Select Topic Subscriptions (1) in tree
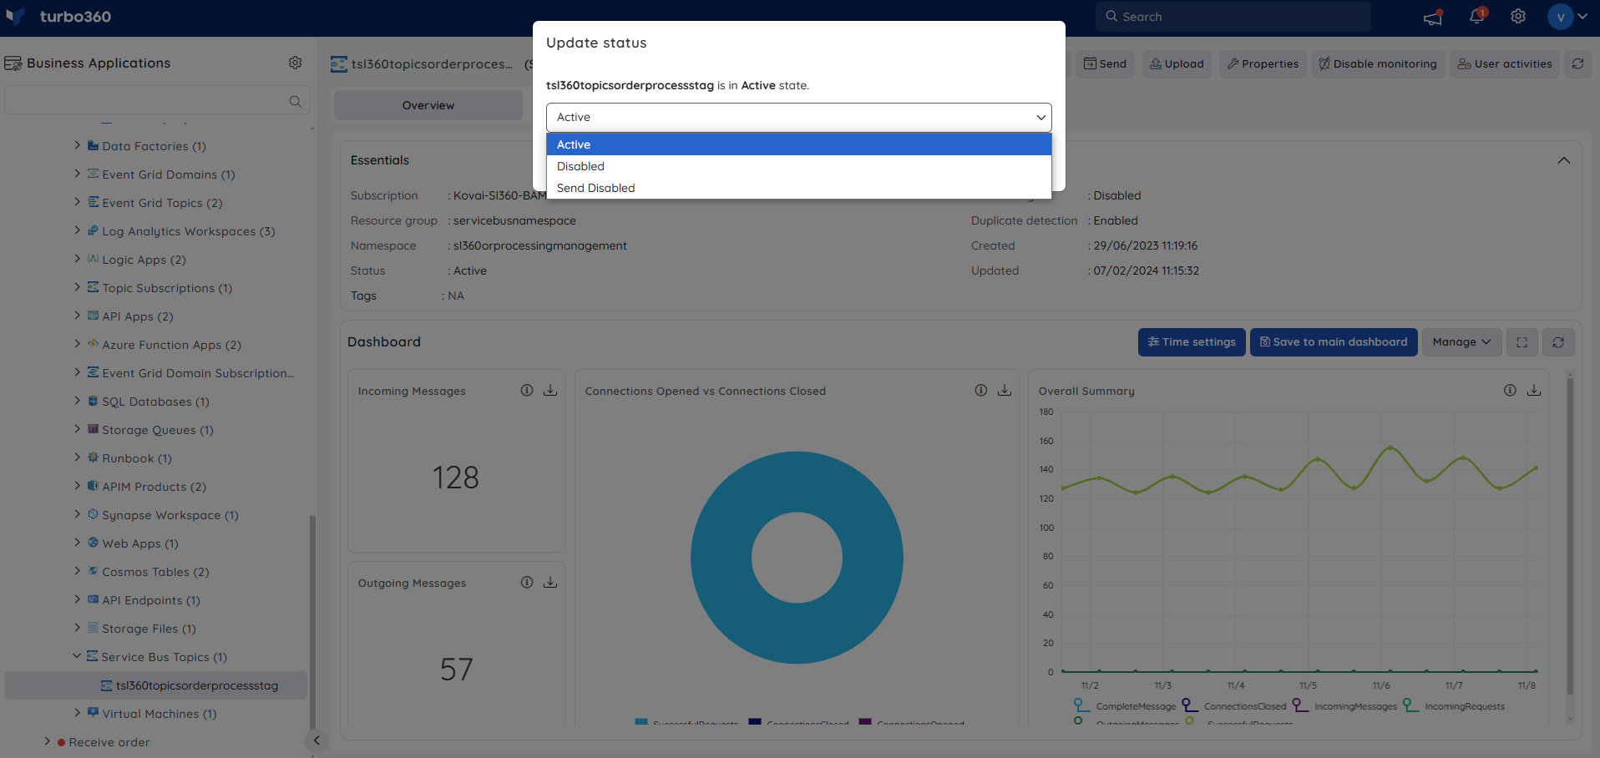The image size is (1600, 758). tap(167, 288)
